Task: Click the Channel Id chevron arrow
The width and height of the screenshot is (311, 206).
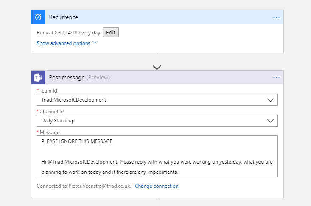Action: point(270,121)
